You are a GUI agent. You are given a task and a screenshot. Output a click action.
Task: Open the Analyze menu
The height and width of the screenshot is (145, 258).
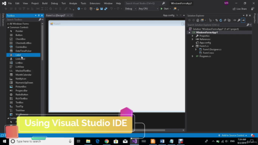(73, 3)
